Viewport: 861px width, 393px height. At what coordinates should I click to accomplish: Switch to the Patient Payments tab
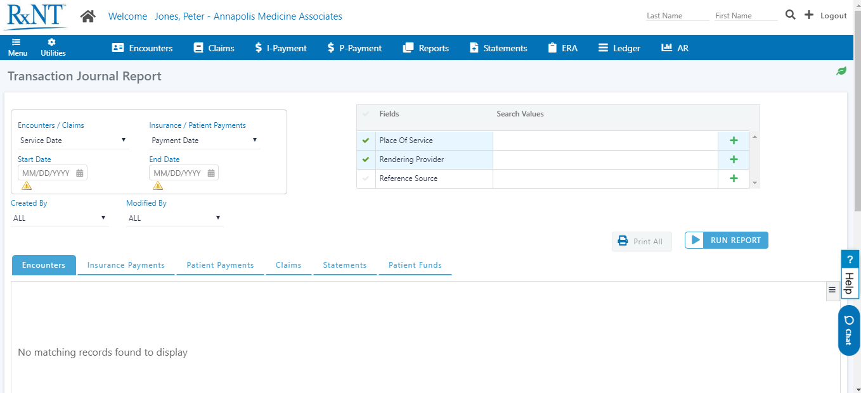[220, 265]
